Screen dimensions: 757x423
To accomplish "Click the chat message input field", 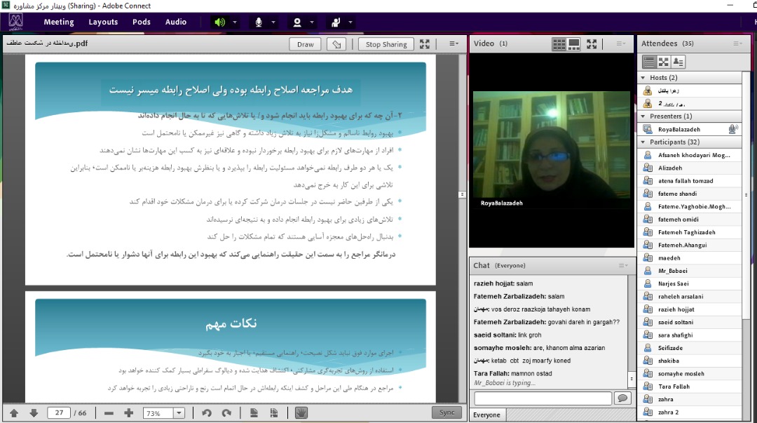I will click(x=543, y=398).
